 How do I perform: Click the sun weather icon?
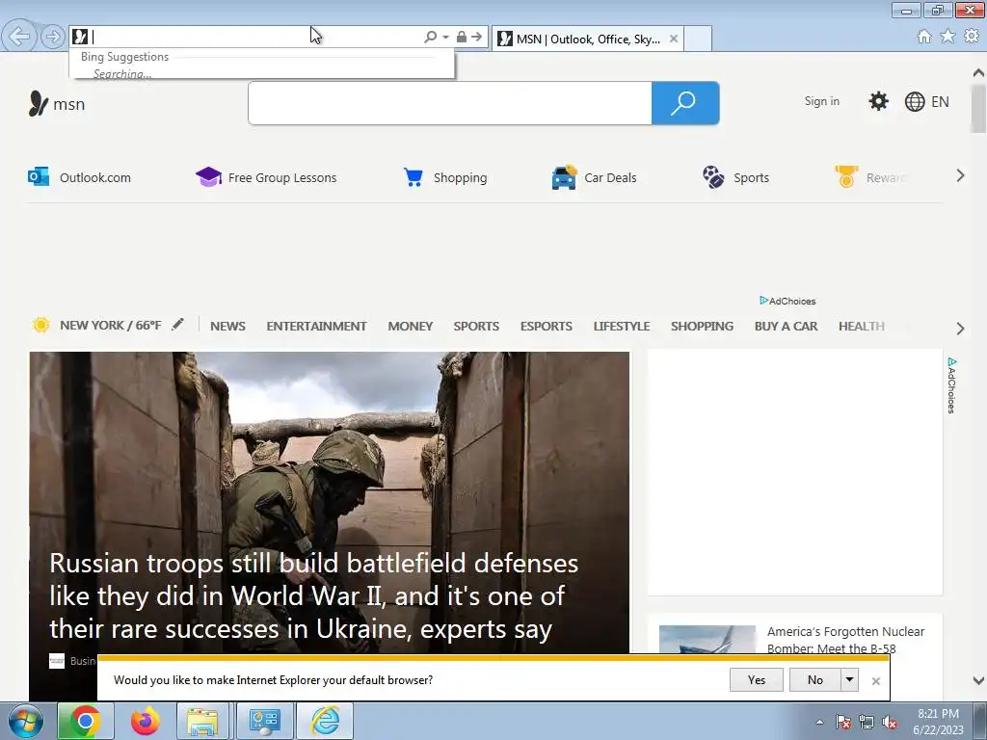point(40,325)
